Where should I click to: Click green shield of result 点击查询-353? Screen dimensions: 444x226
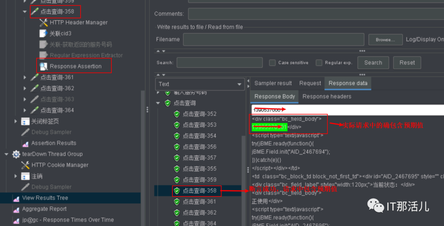pyautogui.click(x=177, y=125)
